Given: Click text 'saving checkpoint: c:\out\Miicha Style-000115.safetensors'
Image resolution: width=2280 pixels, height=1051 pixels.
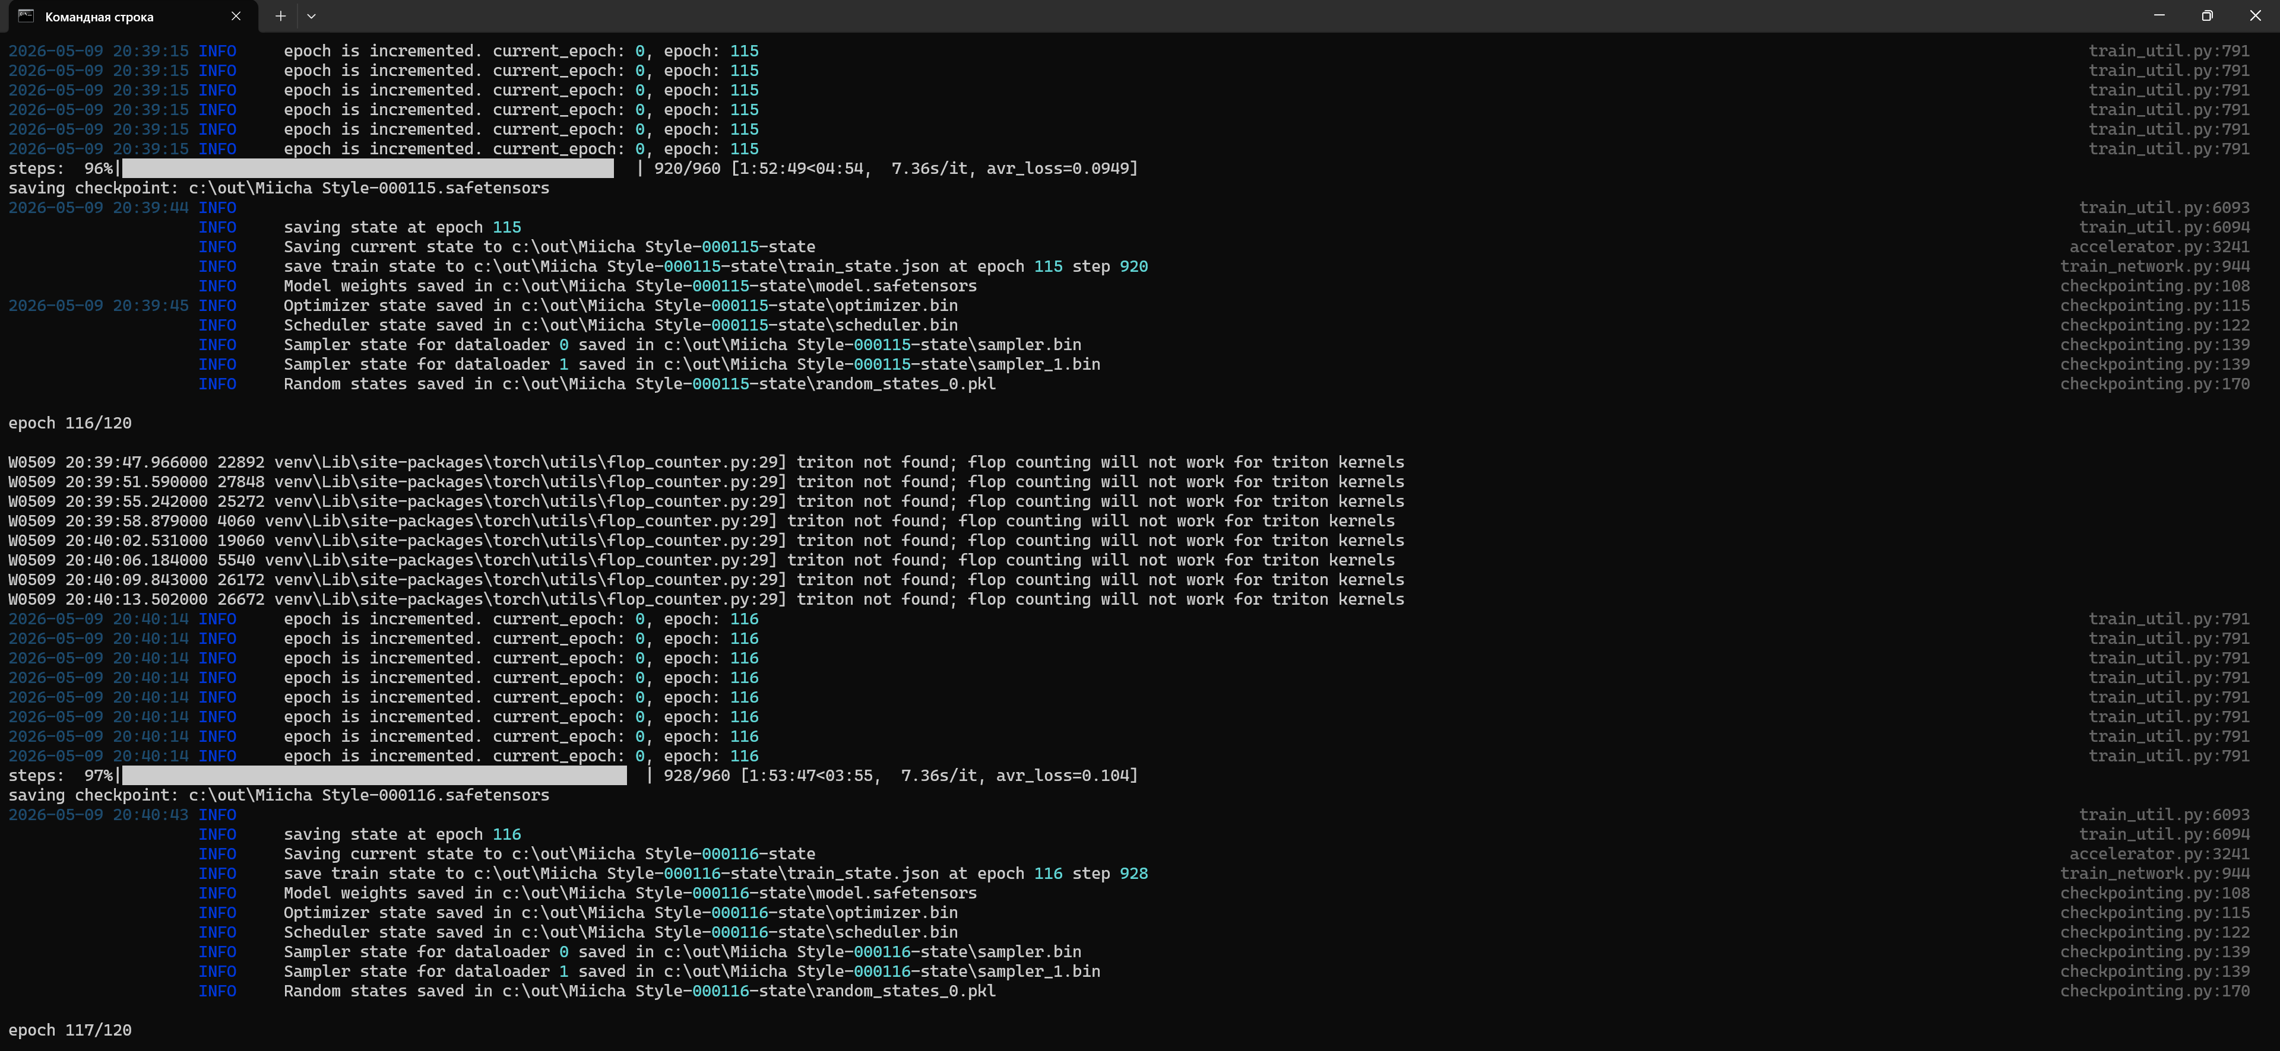Looking at the screenshot, I should [x=279, y=189].
